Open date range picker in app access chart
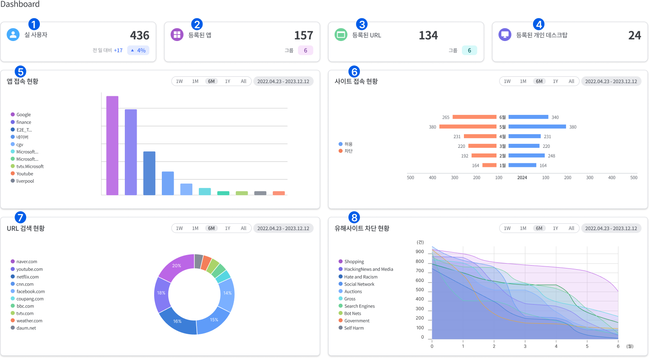The width and height of the screenshot is (653, 359). (x=283, y=81)
